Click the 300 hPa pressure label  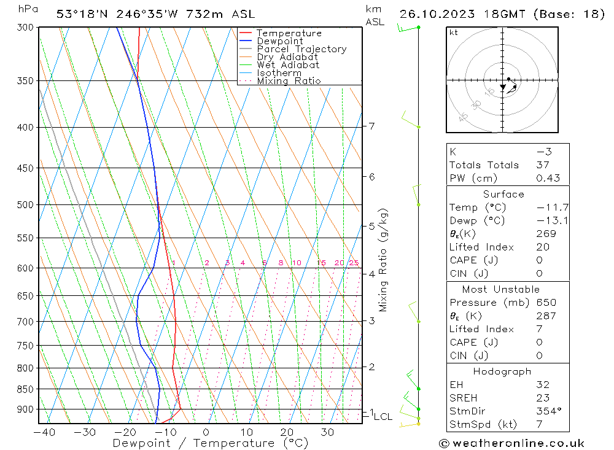coord(25,28)
